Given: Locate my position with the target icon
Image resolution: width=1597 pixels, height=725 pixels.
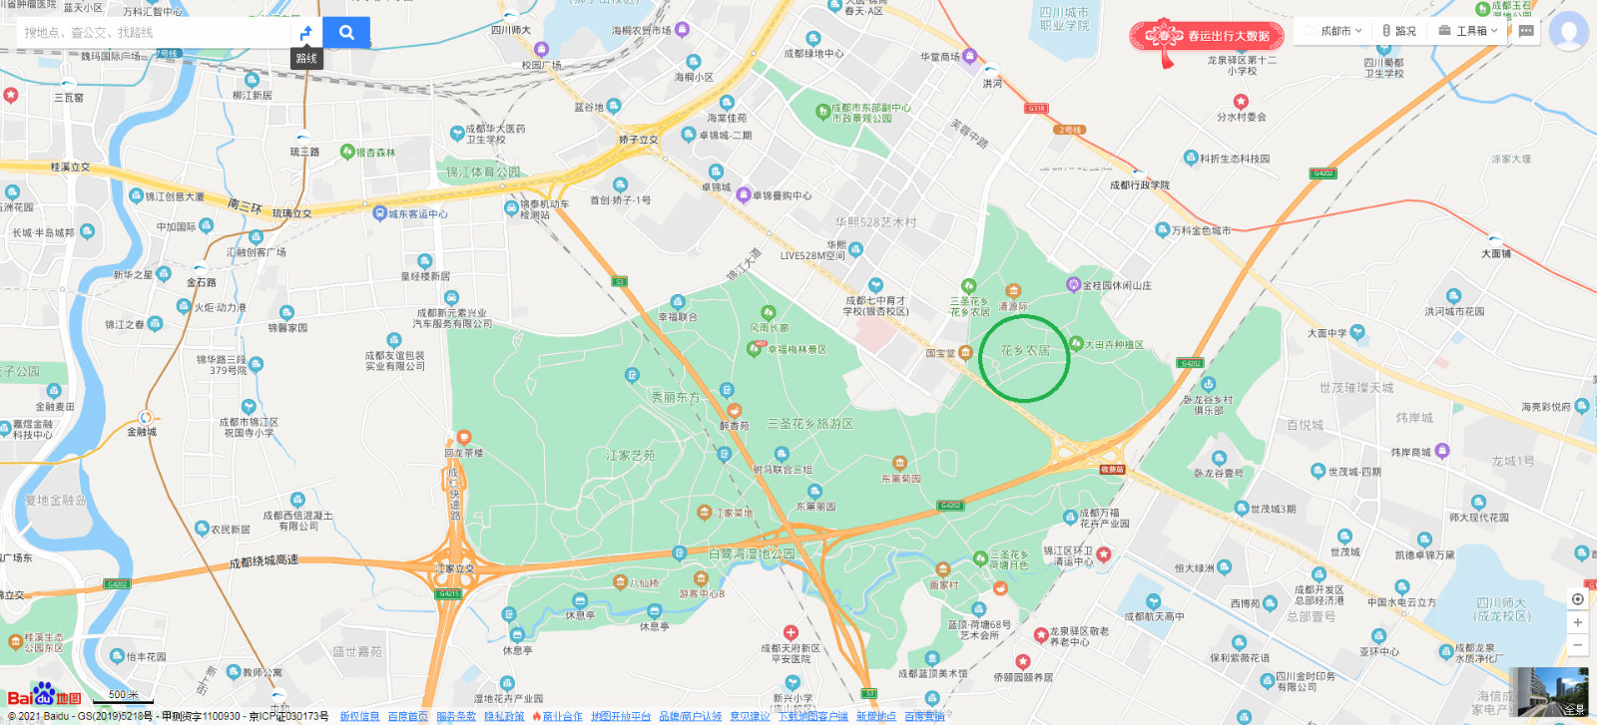Looking at the screenshot, I should coord(1578,599).
